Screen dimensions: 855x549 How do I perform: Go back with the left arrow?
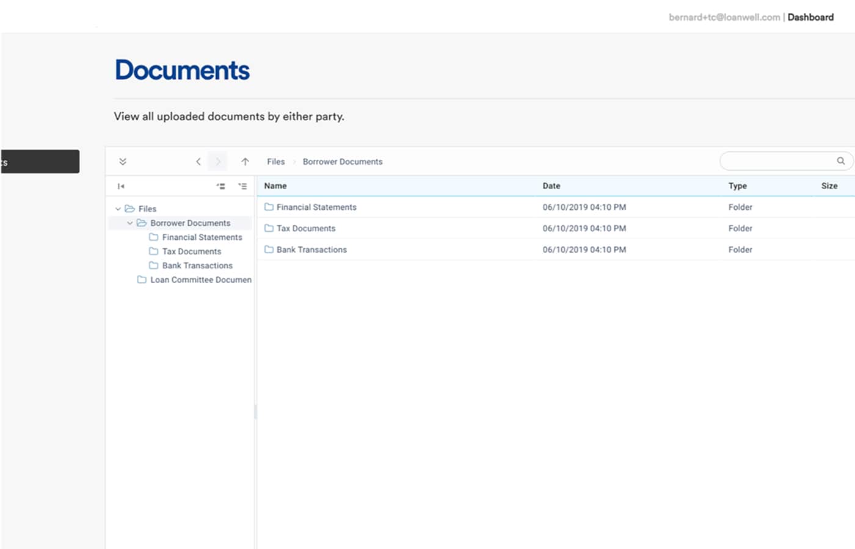pos(198,162)
